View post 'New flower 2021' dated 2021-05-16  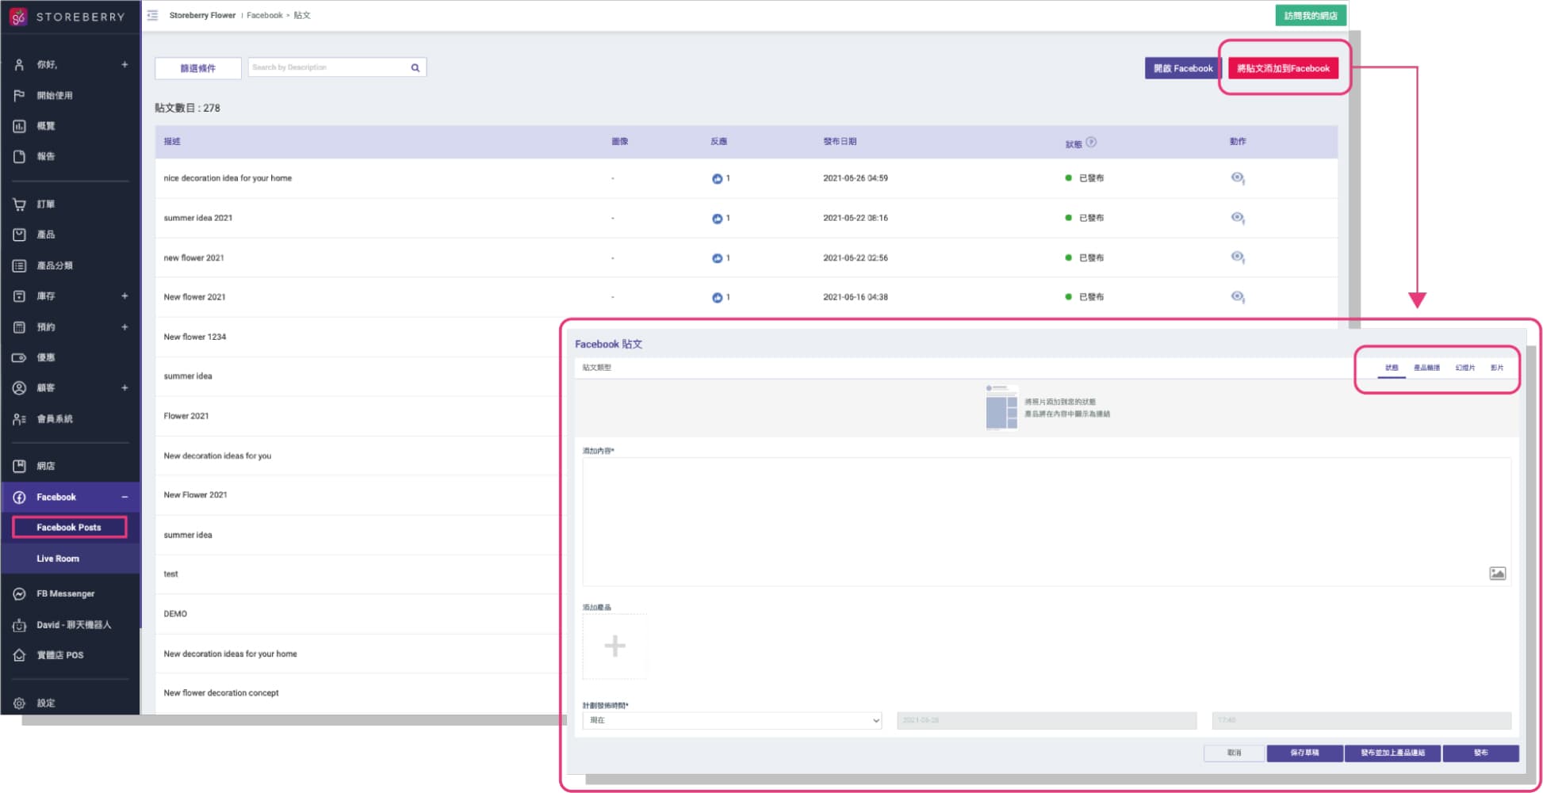coord(1237,297)
